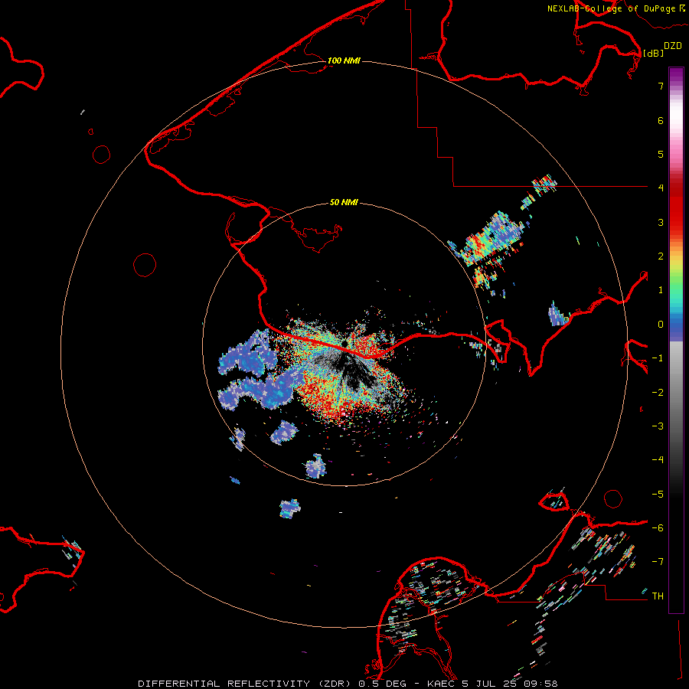Click the 5 tick on color scale
689x689 pixels.
[661, 154]
